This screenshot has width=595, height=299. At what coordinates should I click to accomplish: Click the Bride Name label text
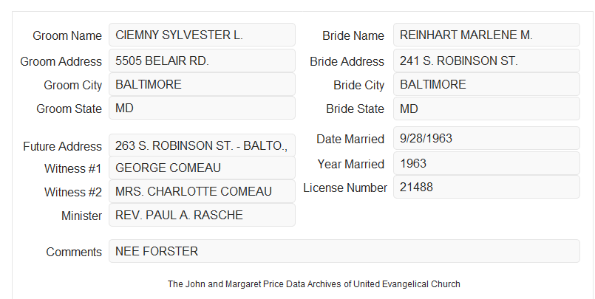[x=353, y=35]
